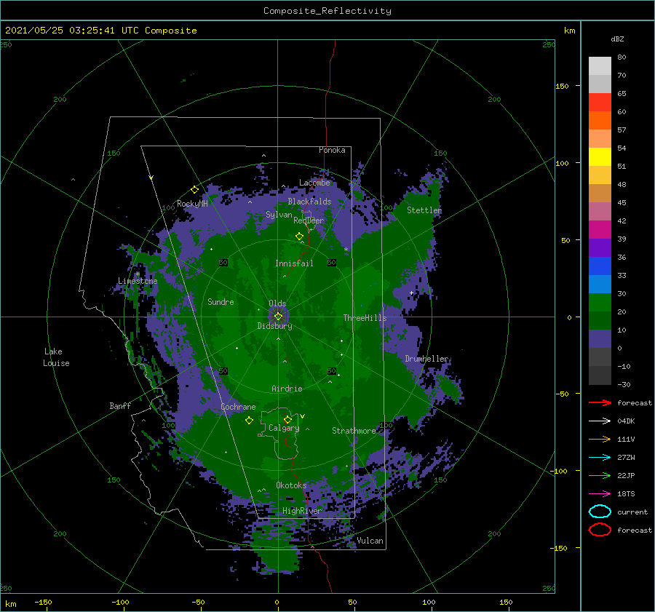Screen dimensions: 655x612
Task: Click the 18TS legend label
Action: (x=626, y=494)
